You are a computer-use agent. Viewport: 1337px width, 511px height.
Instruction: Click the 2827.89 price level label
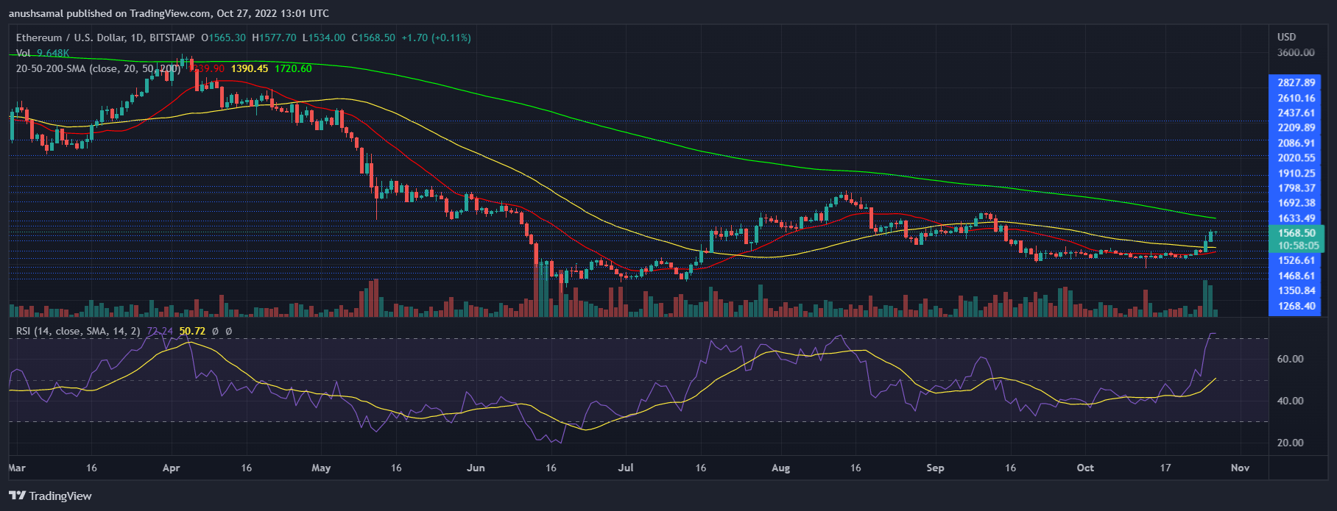(x=1297, y=83)
